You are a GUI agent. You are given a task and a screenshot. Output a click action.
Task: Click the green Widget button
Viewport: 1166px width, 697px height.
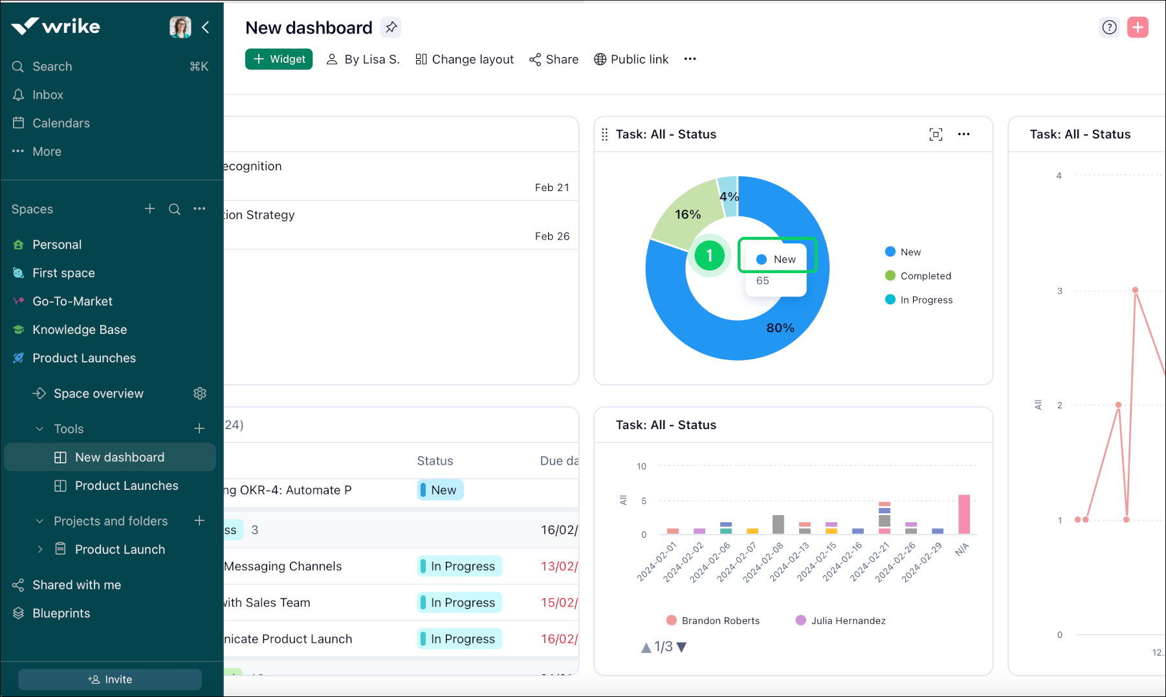tap(279, 59)
